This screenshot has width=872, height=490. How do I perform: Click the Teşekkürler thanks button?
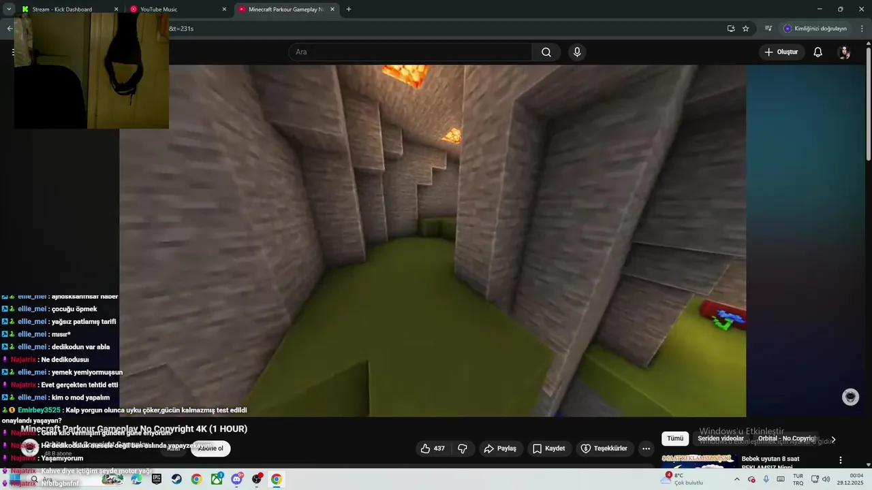[605, 448]
